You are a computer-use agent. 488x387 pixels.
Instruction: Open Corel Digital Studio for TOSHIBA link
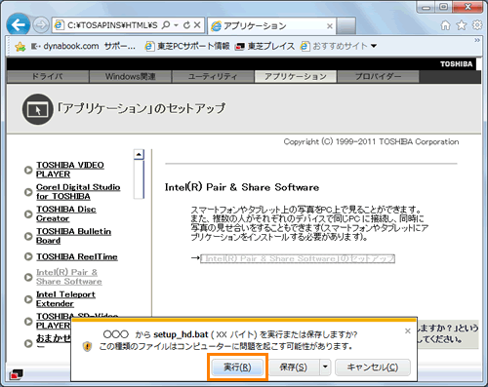[x=78, y=192]
